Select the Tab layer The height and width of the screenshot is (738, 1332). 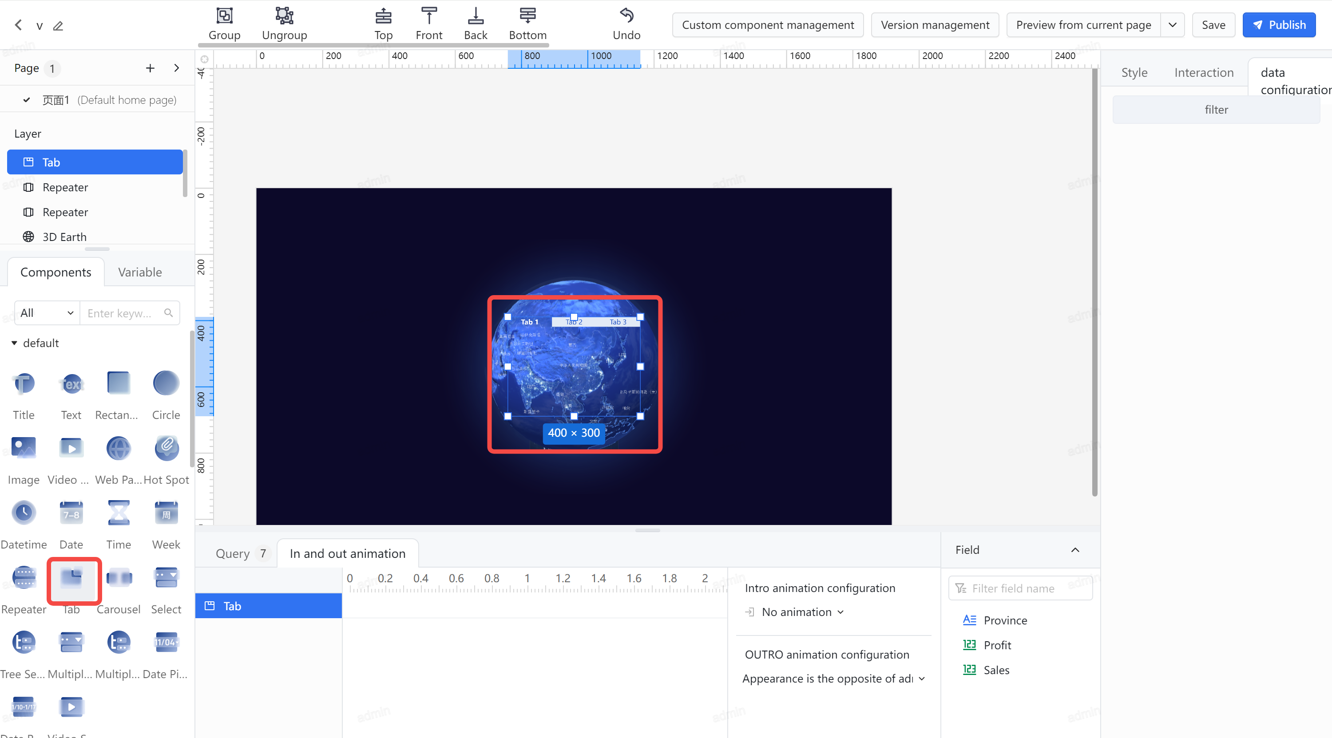pos(95,162)
